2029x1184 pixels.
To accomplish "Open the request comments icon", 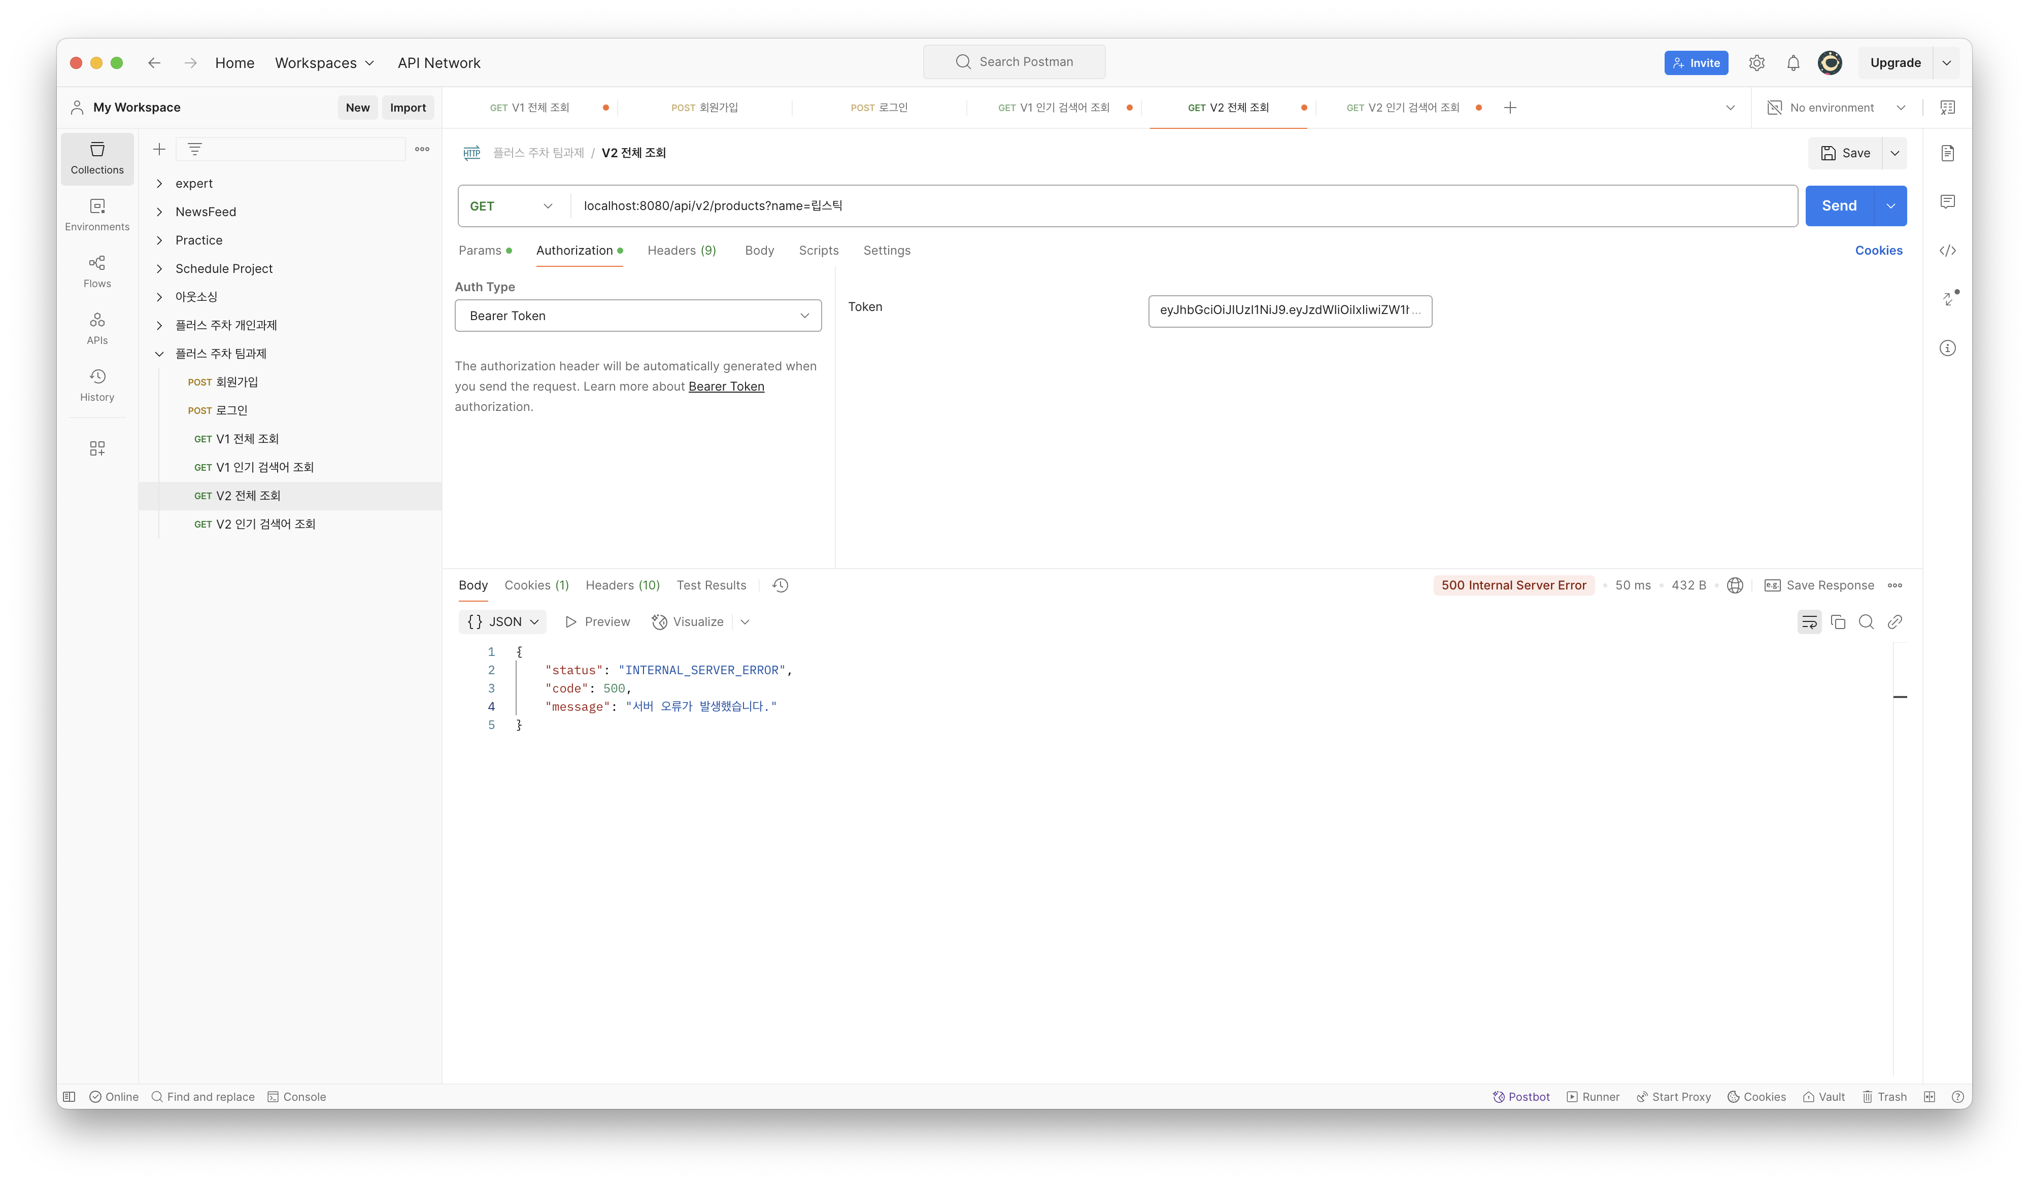I will click(x=1947, y=201).
